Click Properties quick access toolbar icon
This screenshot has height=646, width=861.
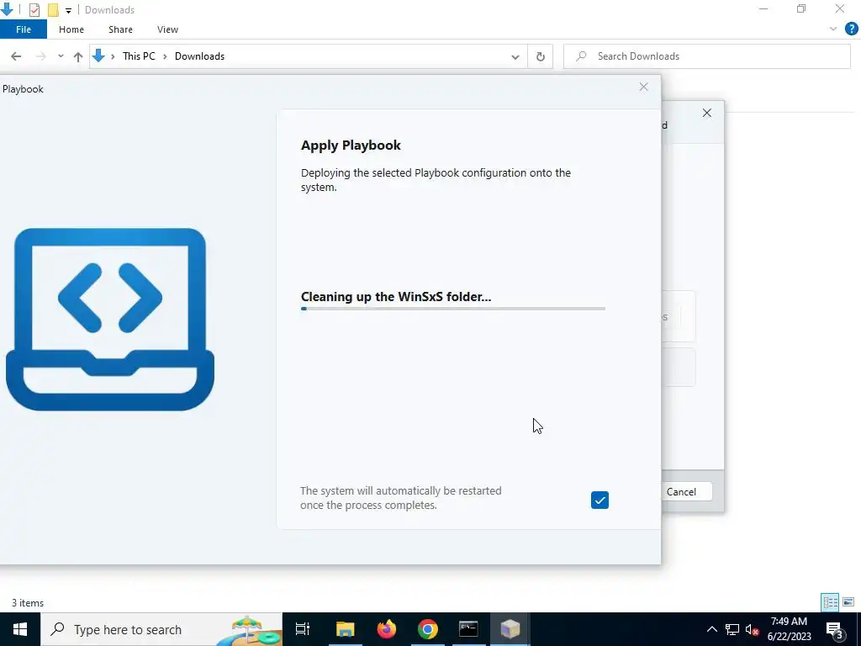(34, 10)
